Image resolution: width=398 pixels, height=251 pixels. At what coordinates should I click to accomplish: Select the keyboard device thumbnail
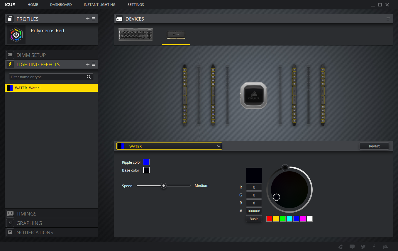click(136, 35)
